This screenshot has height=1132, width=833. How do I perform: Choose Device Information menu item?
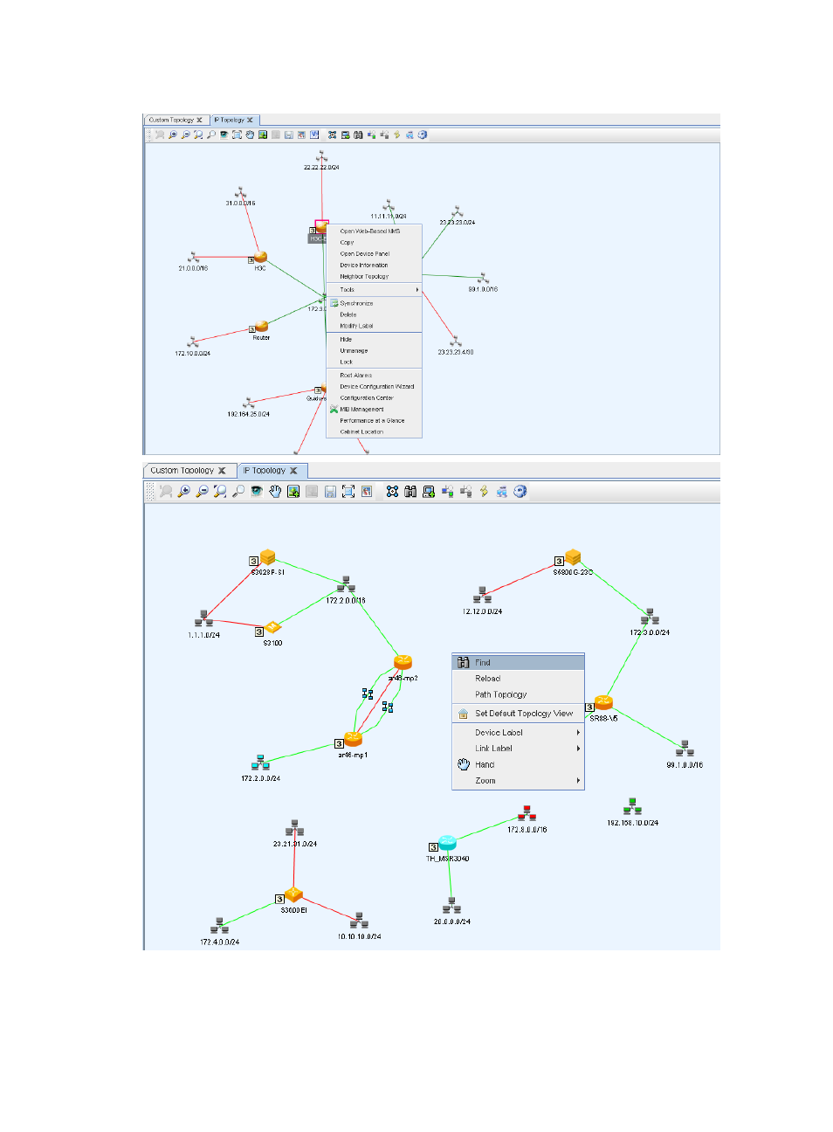click(375, 266)
